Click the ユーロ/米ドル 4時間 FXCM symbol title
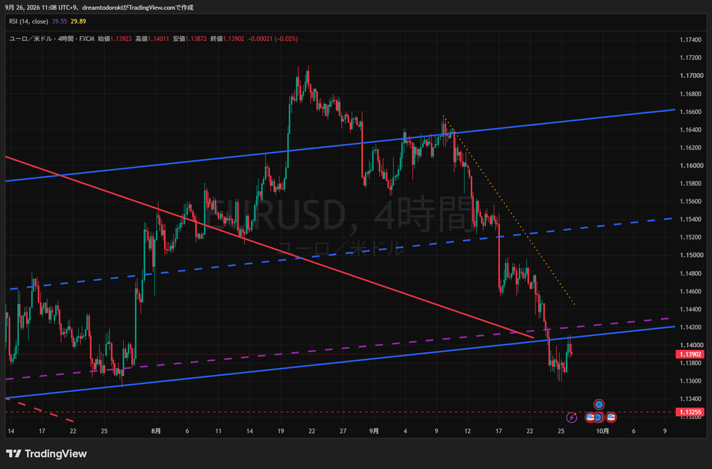The image size is (712, 469). (x=51, y=39)
